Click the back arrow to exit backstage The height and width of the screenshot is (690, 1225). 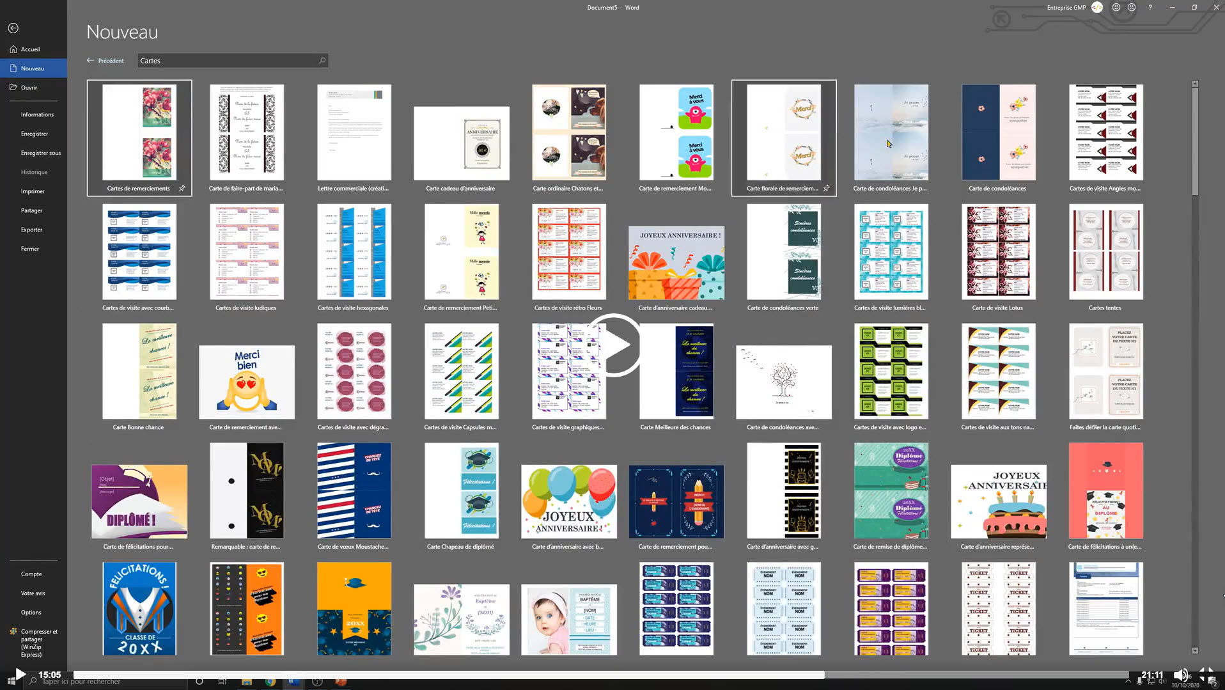13,28
